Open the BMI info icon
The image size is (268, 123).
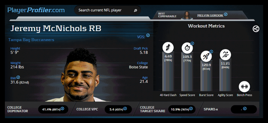coord(18,77)
